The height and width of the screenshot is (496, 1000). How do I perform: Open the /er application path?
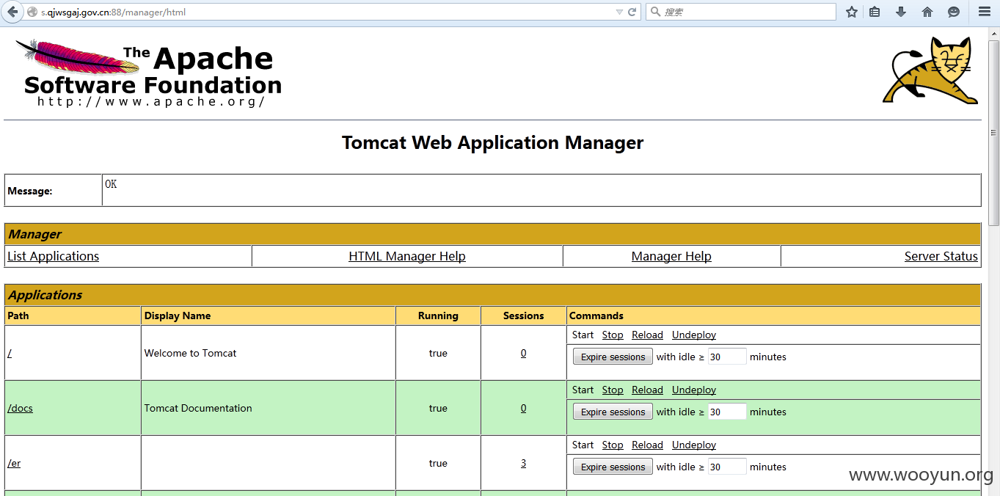click(x=14, y=463)
